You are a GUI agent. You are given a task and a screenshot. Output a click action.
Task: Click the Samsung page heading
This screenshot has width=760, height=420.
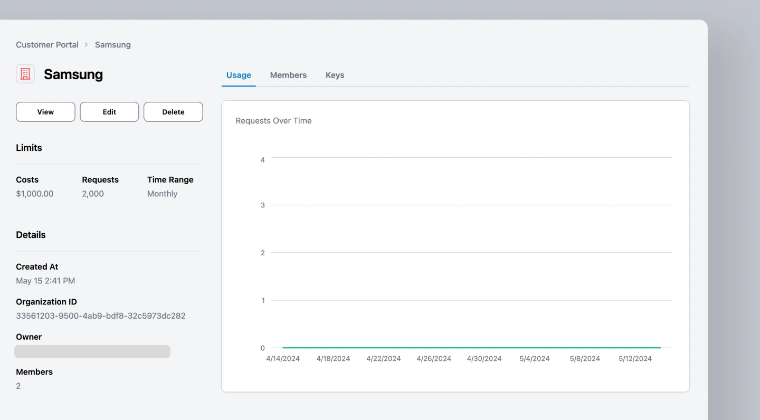click(x=73, y=74)
